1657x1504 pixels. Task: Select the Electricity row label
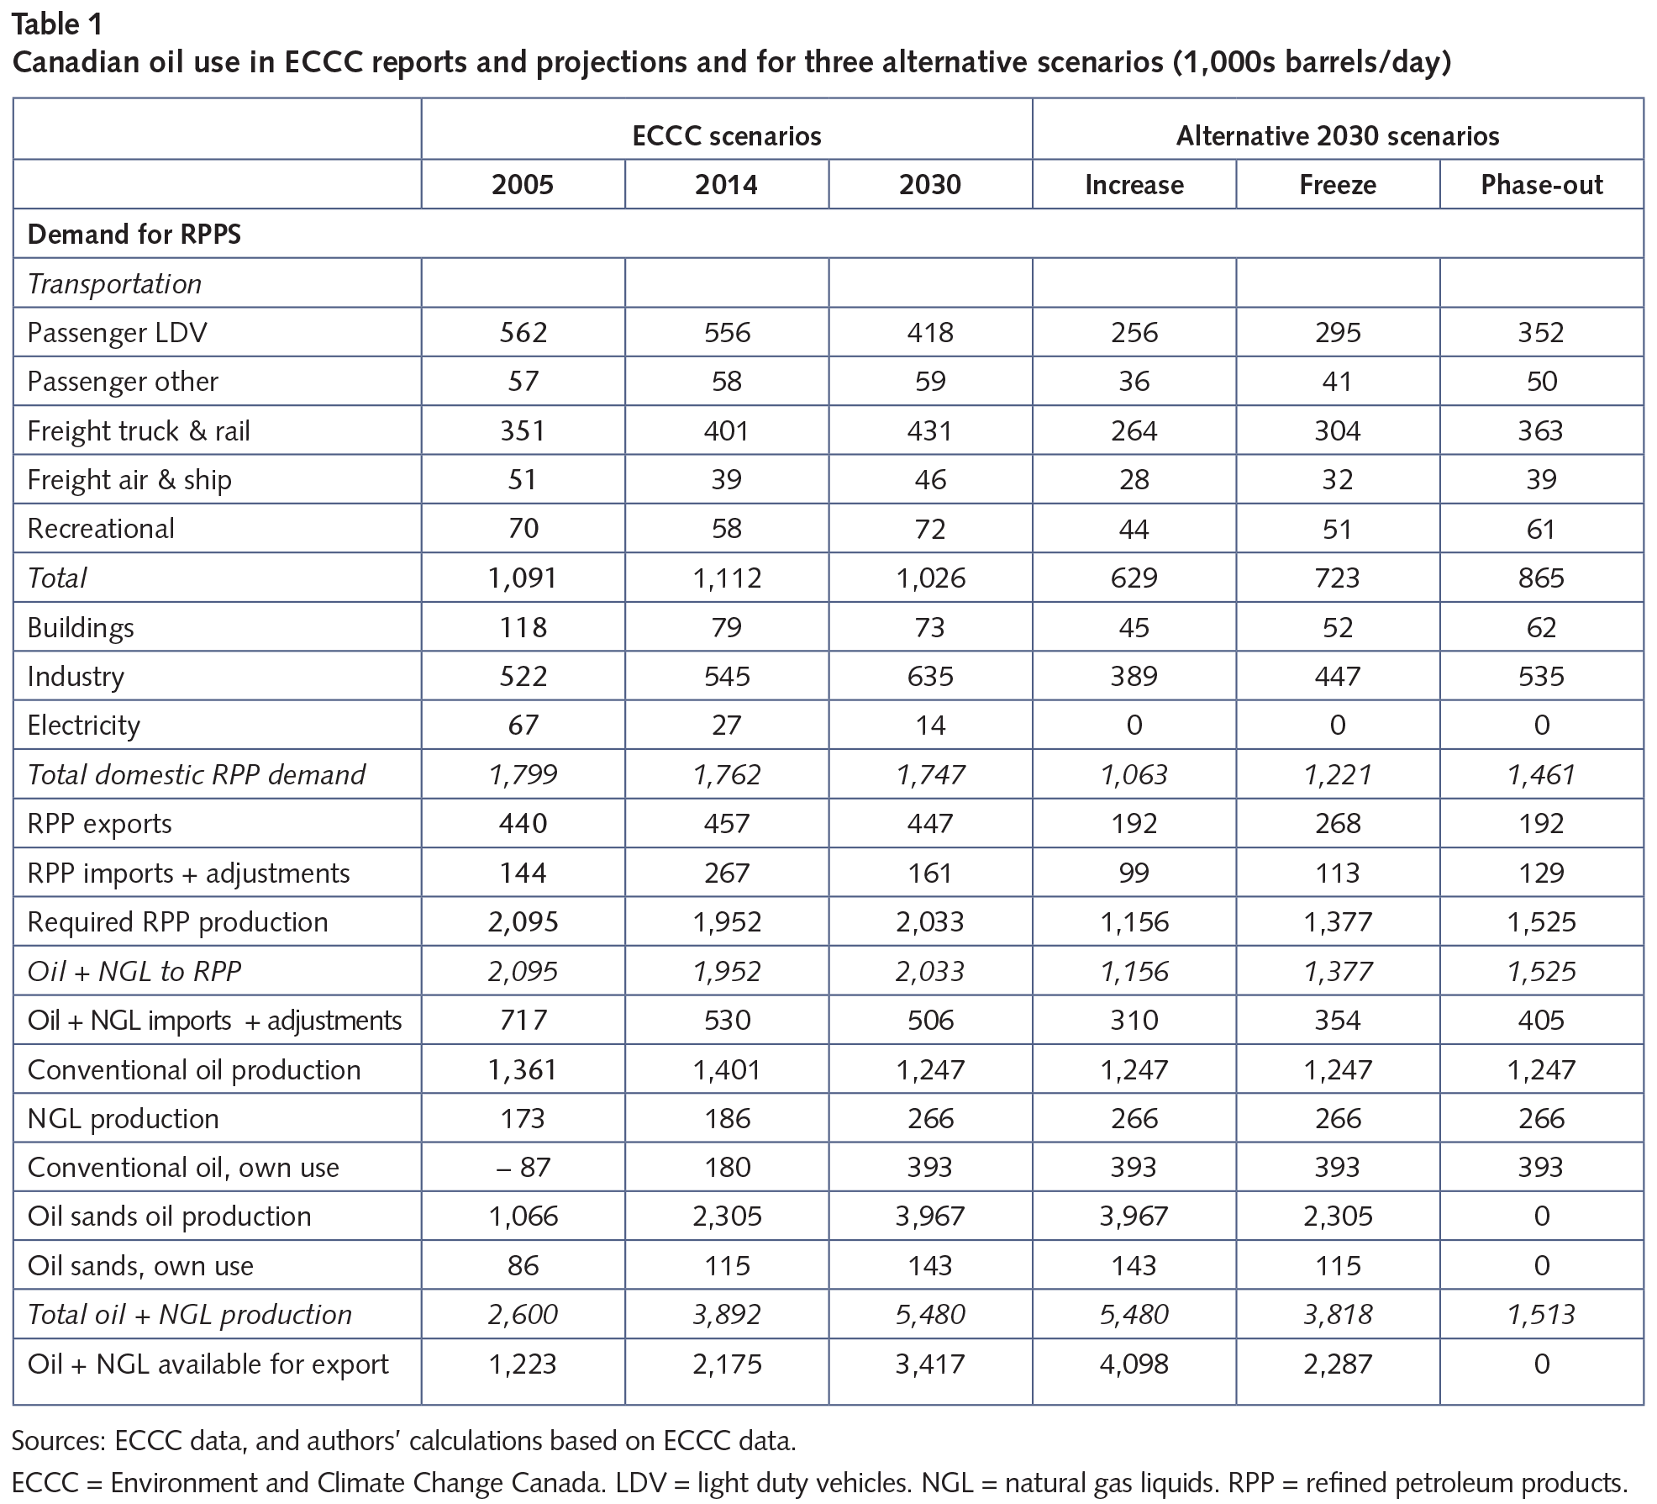pyautogui.click(x=83, y=726)
